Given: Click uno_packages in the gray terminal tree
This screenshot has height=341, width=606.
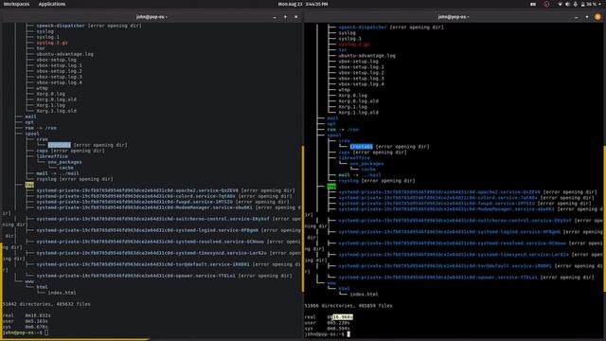Looking at the screenshot, I should tap(65, 162).
